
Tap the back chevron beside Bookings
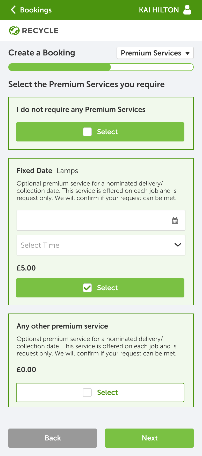[13, 10]
